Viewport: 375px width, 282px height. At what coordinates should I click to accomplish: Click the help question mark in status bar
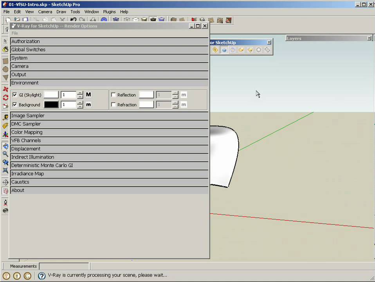point(41,276)
